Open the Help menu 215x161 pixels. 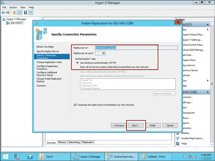31,7
